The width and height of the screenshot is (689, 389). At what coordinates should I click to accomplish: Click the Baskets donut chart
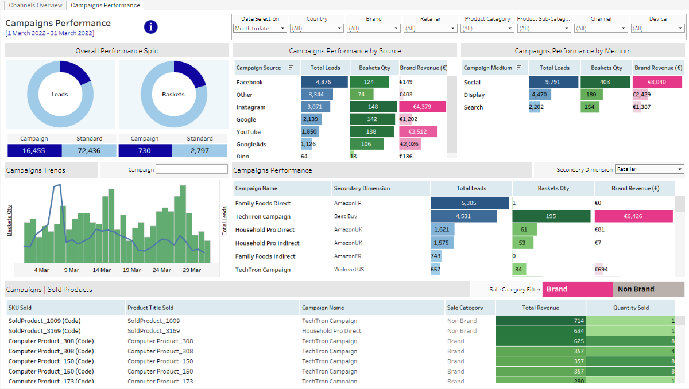(173, 94)
